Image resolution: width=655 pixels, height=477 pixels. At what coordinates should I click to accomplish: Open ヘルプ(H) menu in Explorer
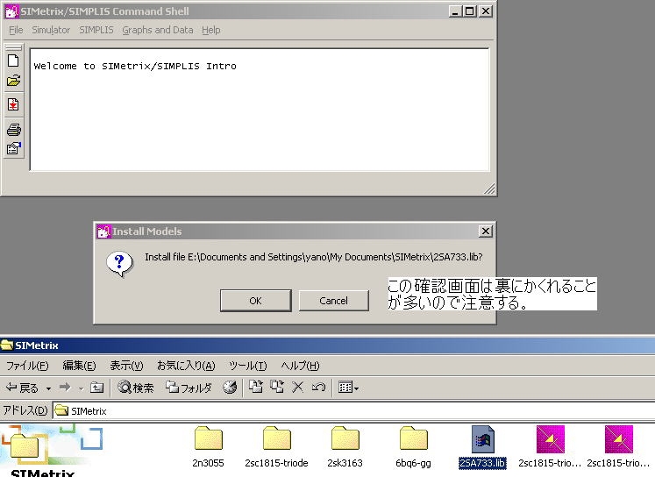tap(300, 366)
